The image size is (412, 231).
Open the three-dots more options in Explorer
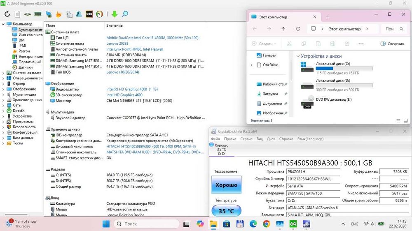361,44
